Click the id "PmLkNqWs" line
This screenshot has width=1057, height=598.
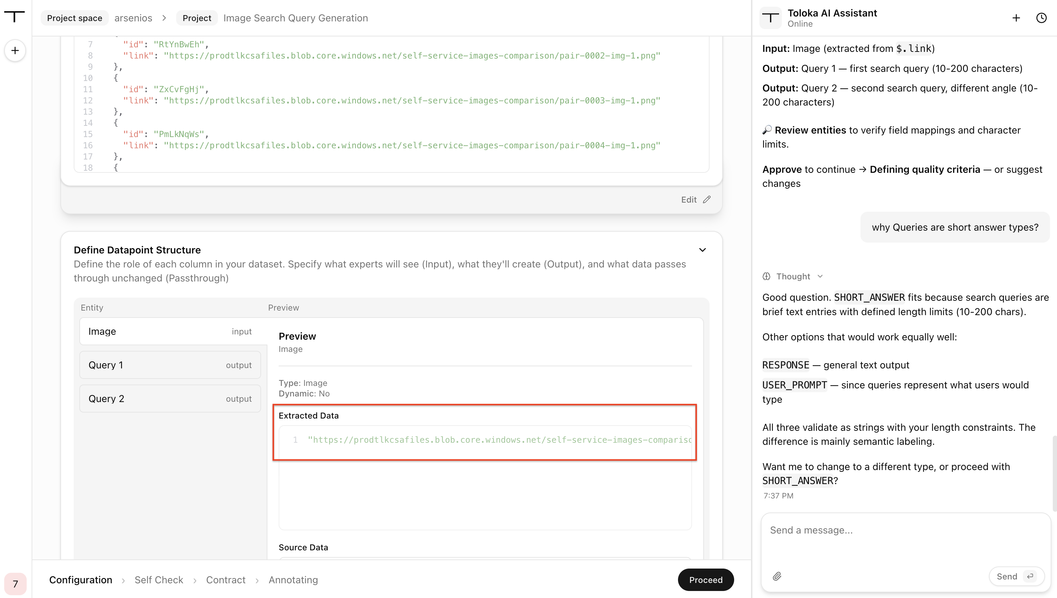[x=166, y=134]
